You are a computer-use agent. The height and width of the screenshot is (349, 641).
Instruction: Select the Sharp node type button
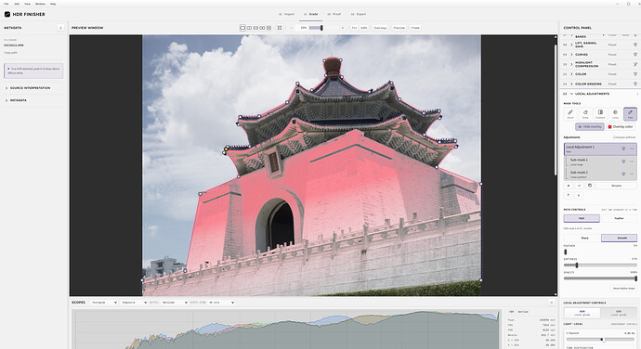pyautogui.click(x=582, y=238)
